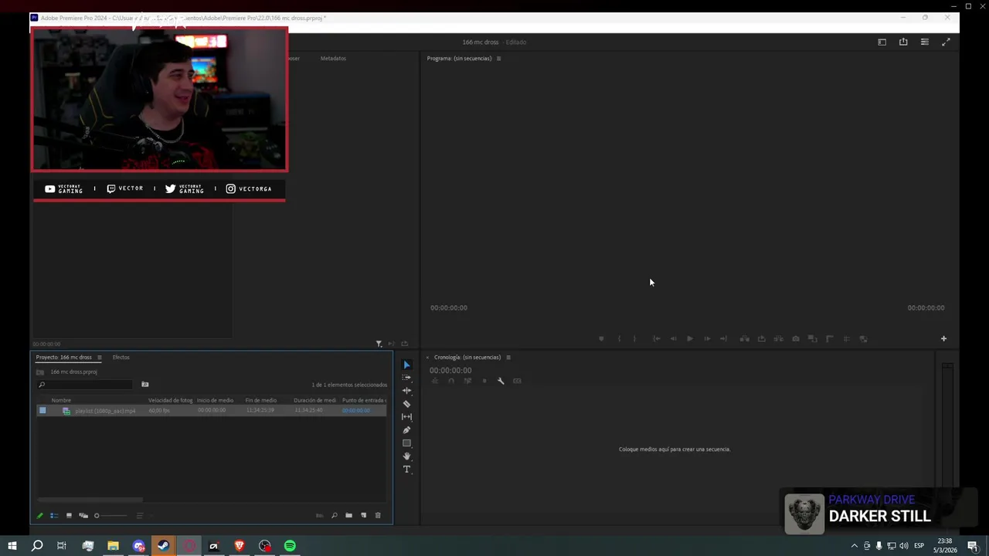
Task: Select the Slip tool
Action: click(x=406, y=417)
